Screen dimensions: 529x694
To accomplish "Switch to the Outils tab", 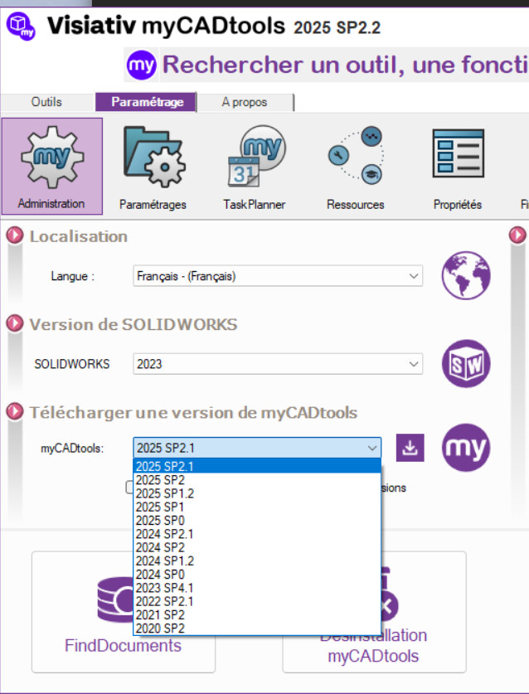I will coord(46,102).
